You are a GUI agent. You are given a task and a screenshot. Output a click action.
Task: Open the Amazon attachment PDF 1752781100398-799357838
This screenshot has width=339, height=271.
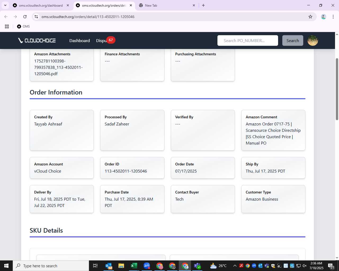pyautogui.click(x=58, y=67)
